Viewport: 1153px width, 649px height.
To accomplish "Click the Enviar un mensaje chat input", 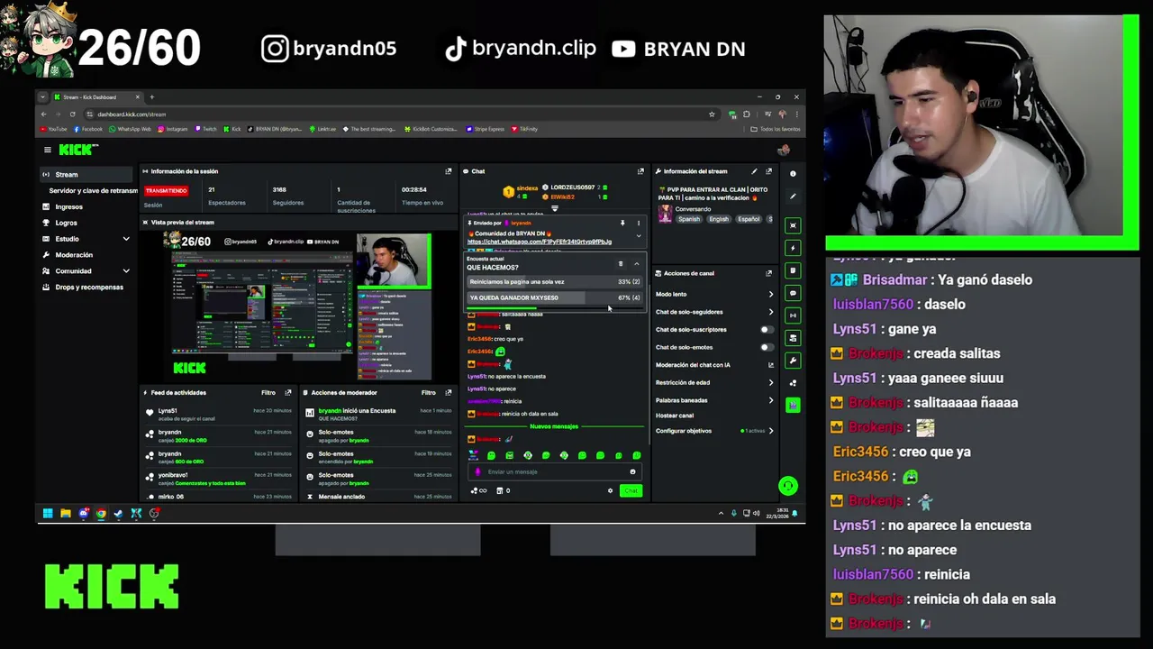I will (554, 471).
